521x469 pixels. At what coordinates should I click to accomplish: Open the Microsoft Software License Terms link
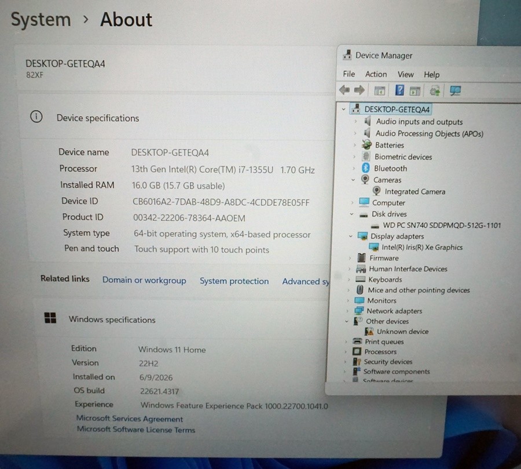click(x=136, y=430)
